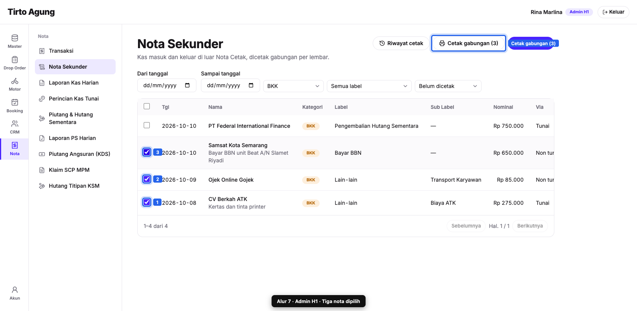The width and height of the screenshot is (637, 311).
Task: Click the Riwayat cetak button
Action: (401, 43)
